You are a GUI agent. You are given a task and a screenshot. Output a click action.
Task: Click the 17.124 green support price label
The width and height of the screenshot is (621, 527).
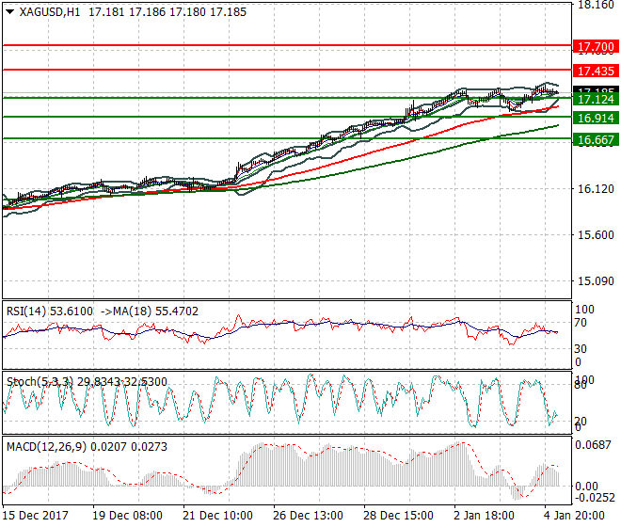[596, 99]
